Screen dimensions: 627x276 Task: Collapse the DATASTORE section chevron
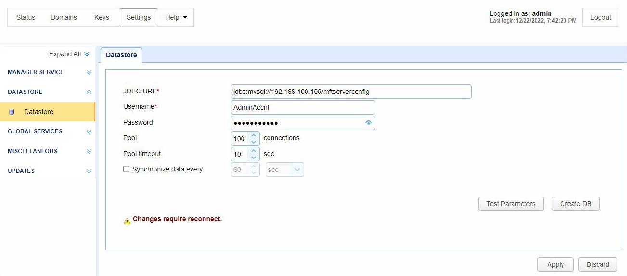[x=89, y=92]
